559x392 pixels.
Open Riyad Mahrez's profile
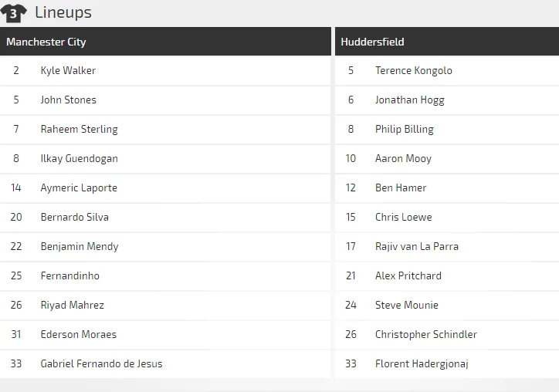(x=72, y=305)
